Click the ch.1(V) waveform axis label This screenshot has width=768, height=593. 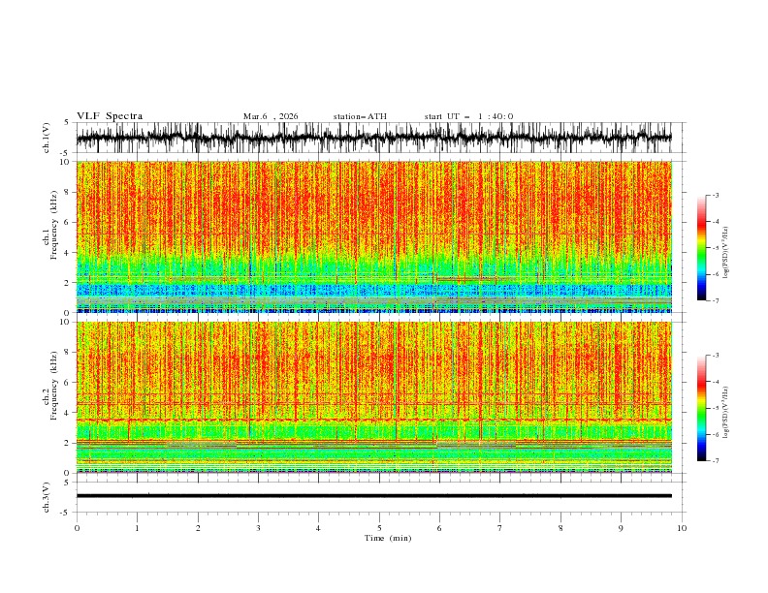click(47, 138)
